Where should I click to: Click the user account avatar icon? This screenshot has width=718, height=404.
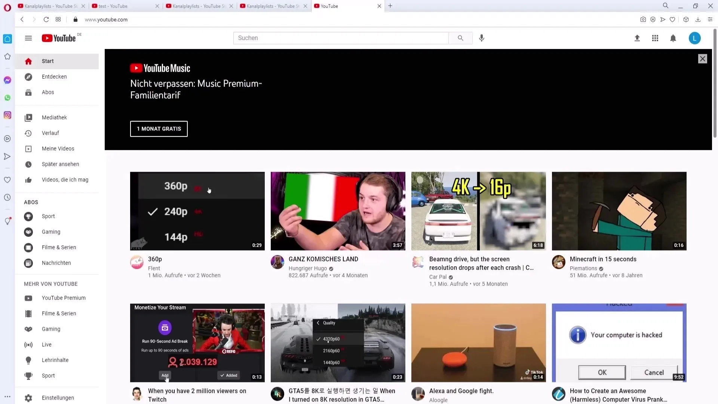coord(694,38)
